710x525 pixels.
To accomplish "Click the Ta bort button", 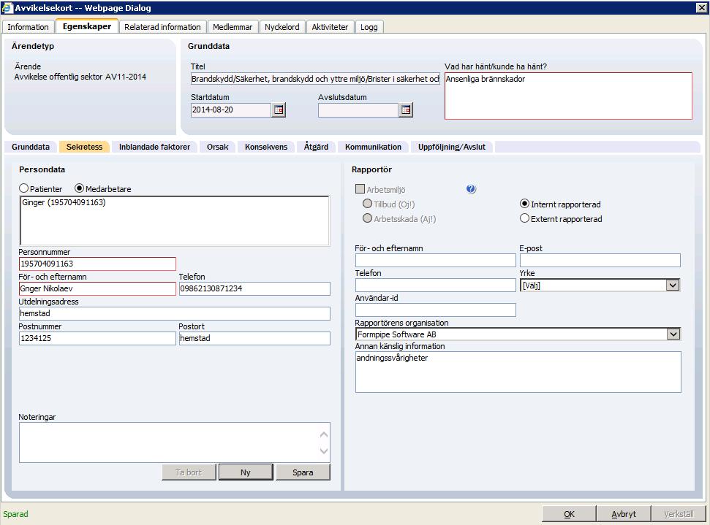I will pos(189,472).
